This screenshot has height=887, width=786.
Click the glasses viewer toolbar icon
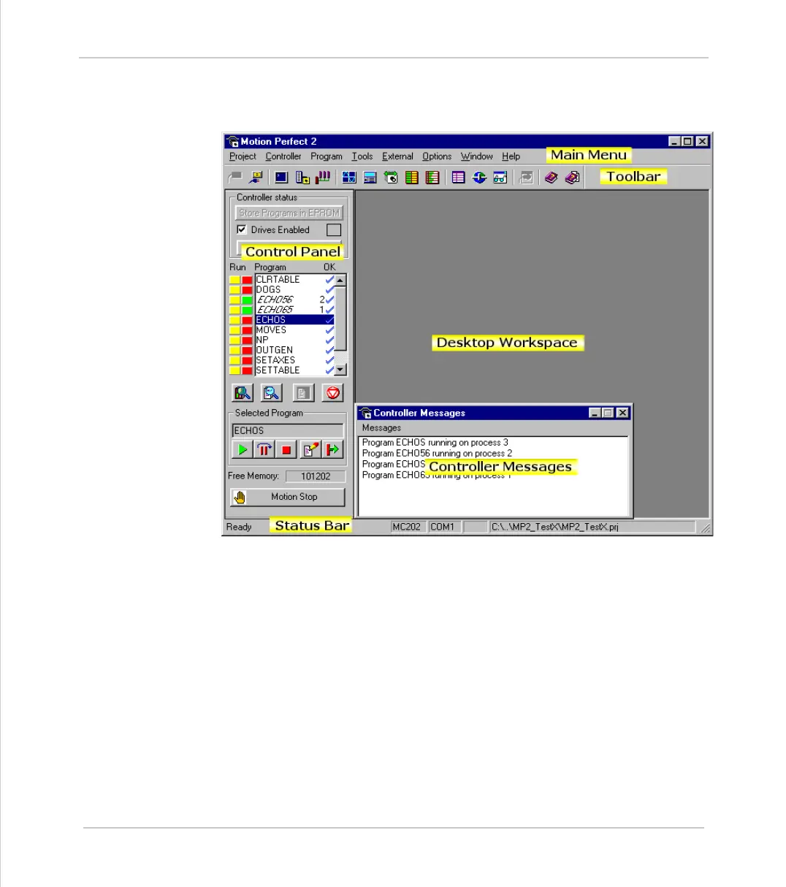[500, 177]
